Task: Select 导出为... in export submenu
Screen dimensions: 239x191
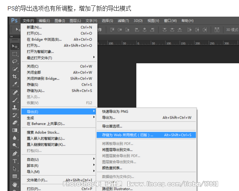Action: [x=146, y=118]
